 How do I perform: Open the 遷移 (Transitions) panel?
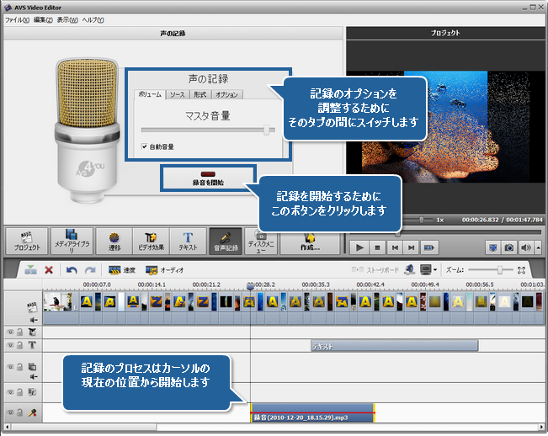point(113,241)
